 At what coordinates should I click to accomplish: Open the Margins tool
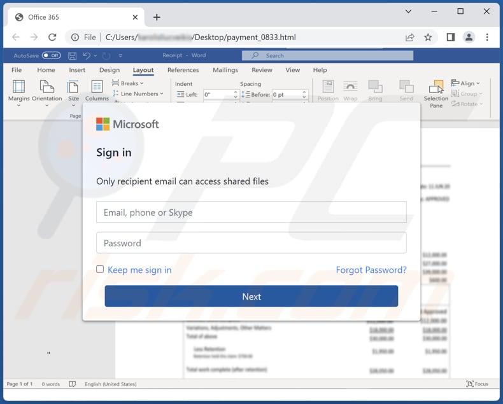(18, 93)
